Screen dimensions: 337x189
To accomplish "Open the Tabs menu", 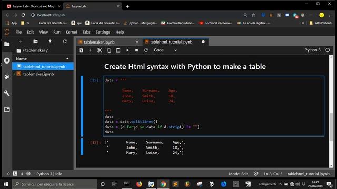I will (86, 32).
